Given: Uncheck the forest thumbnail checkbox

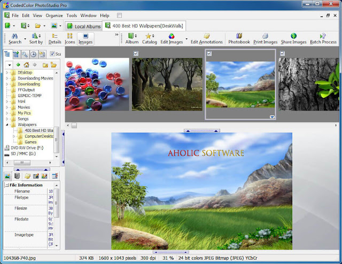Looking at the screenshot, I should coord(136,53).
